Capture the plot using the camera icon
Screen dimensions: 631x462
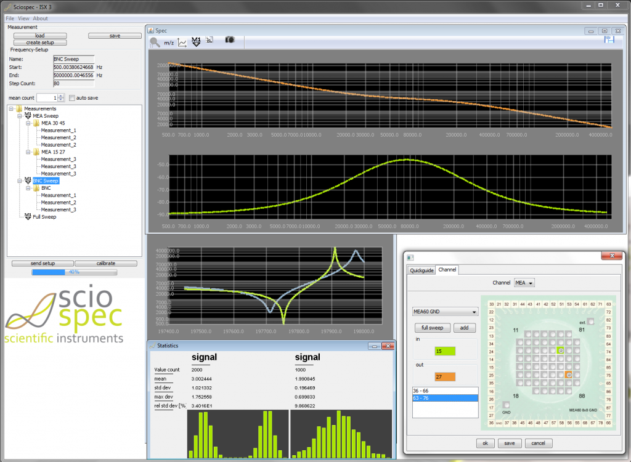click(x=229, y=41)
